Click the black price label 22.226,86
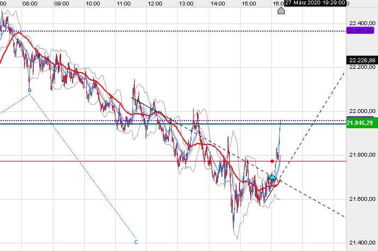This screenshot has width=378, height=251. pos(362,60)
